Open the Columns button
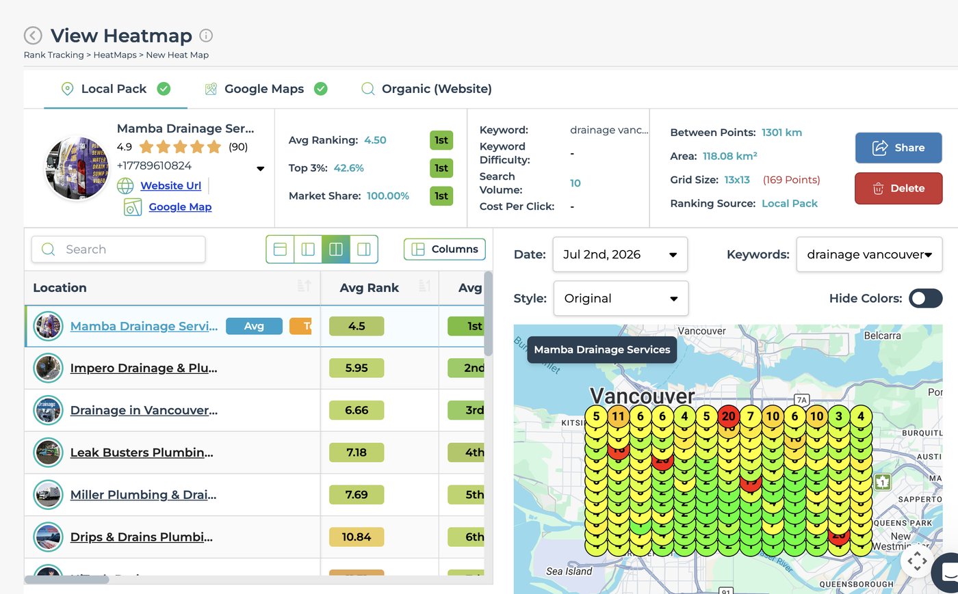The width and height of the screenshot is (958, 594). tap(445, 249)
